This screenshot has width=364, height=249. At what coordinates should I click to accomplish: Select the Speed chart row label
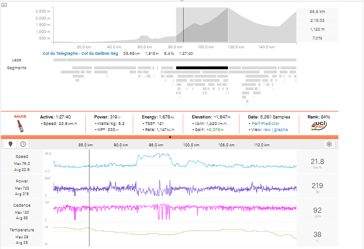point(21,157)
